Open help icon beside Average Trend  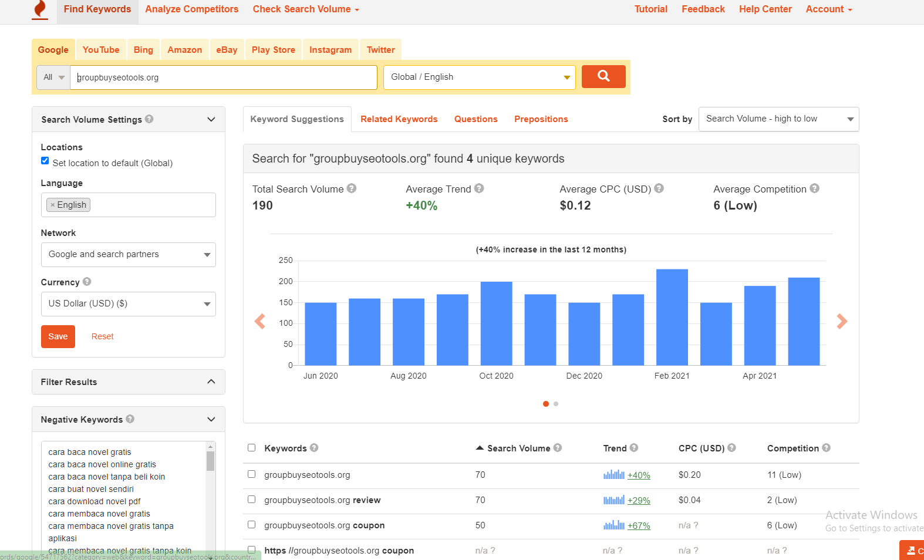[479, 188]
